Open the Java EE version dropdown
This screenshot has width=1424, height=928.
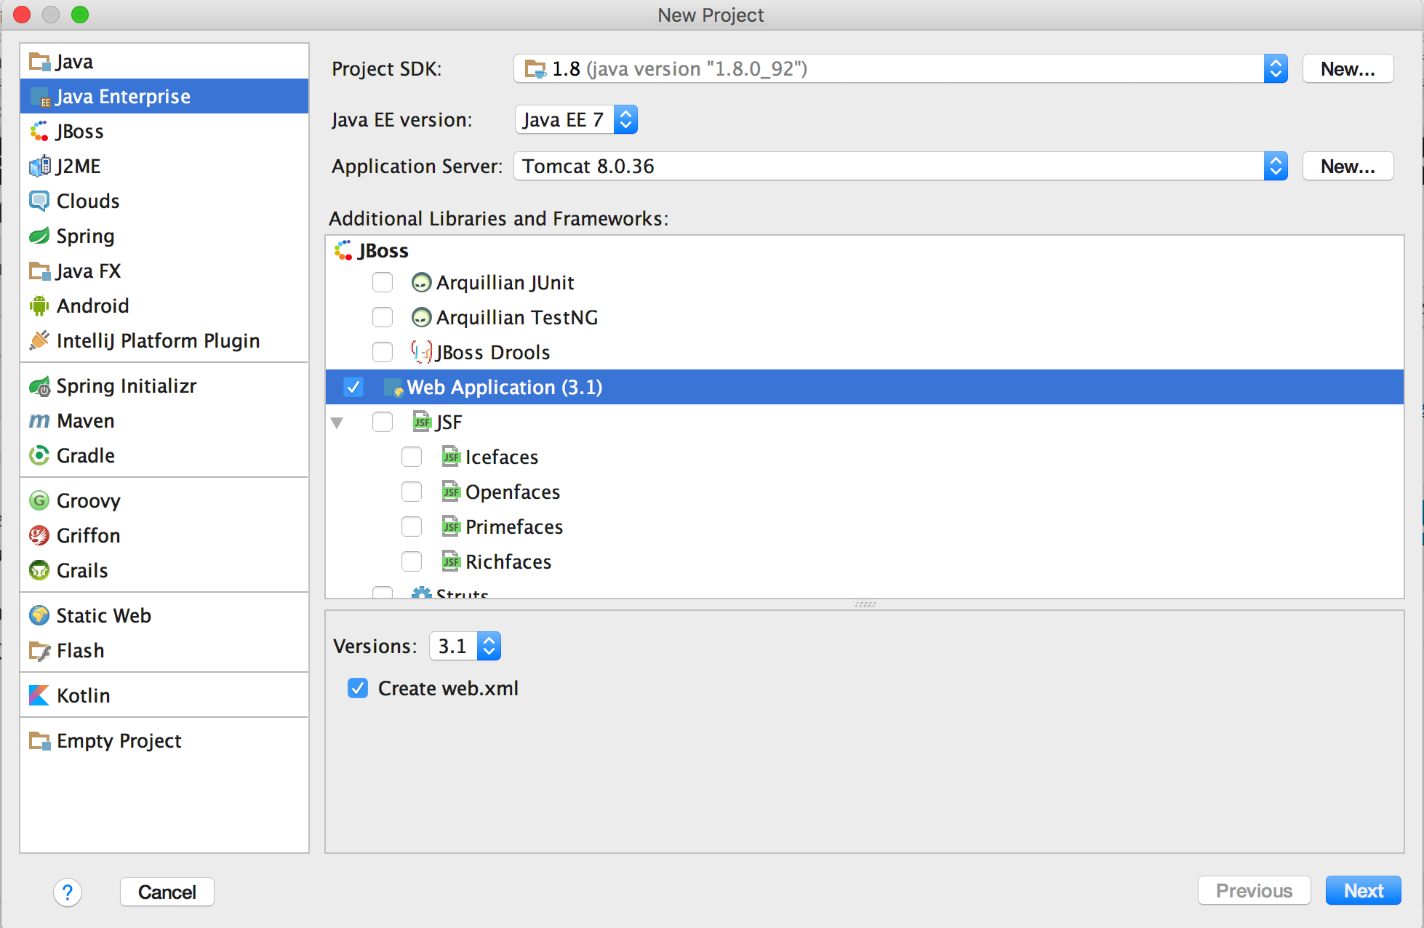[576, 120]
